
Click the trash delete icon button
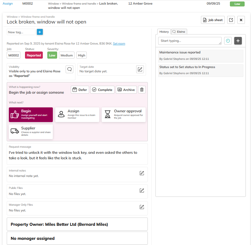[x=142, y=90]
